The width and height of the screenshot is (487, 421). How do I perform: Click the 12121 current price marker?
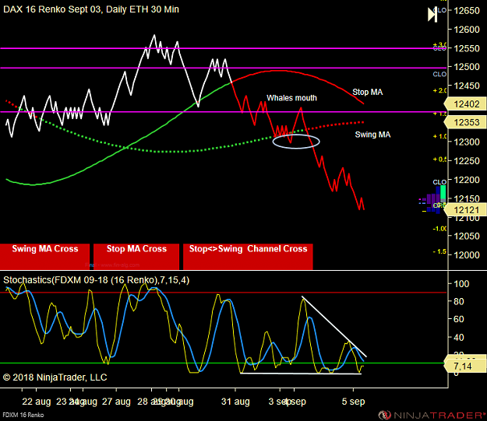(465, 210)
